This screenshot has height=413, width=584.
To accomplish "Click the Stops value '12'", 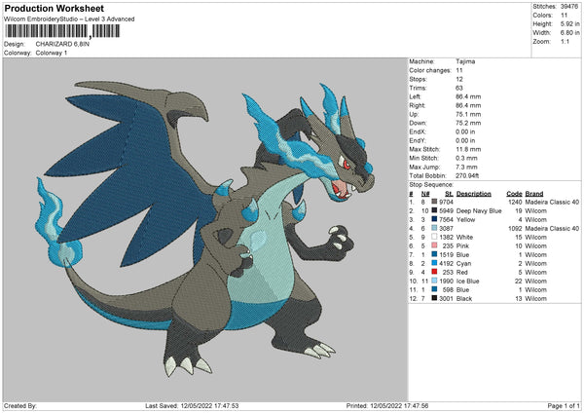I will (459, 79).
